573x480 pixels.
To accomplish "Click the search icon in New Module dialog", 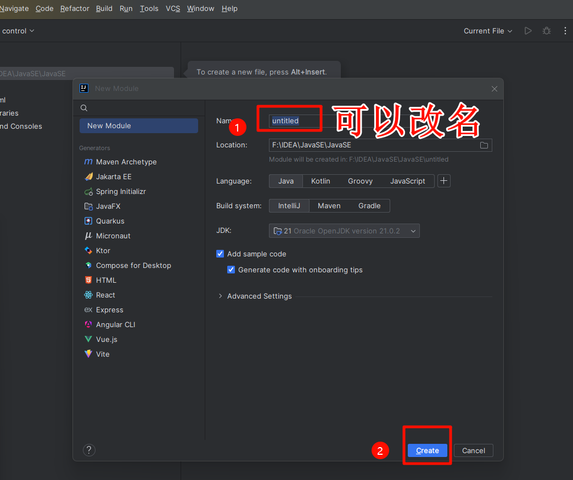I will pyautogui.click(x=84, y=108).
